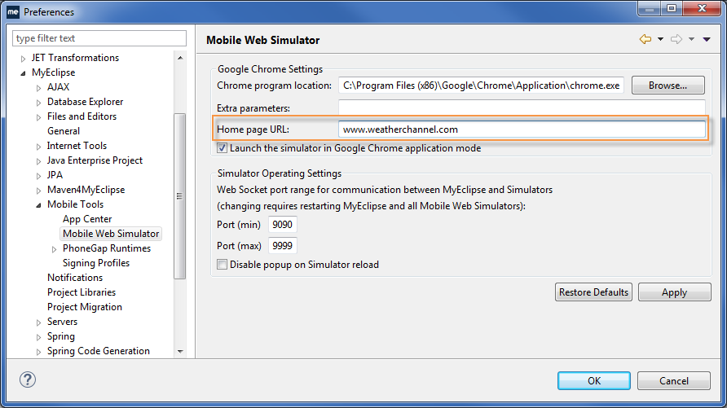Open the back history dropdown arrow
Screen dimensions: 727x408
[660, 39]
